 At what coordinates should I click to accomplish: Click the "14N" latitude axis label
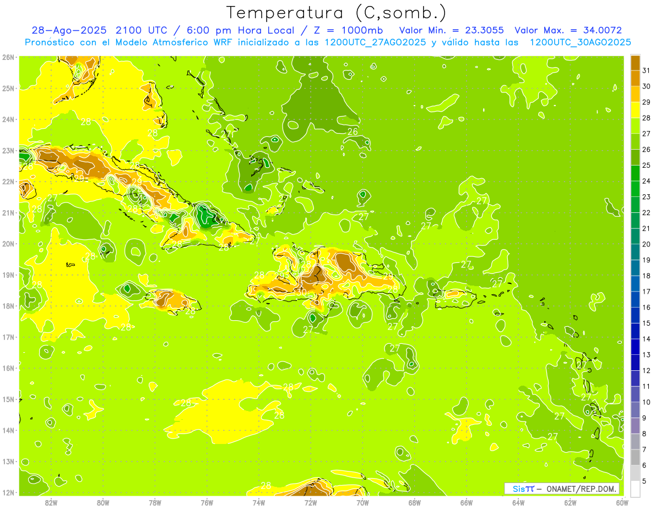tap(8, 430)
